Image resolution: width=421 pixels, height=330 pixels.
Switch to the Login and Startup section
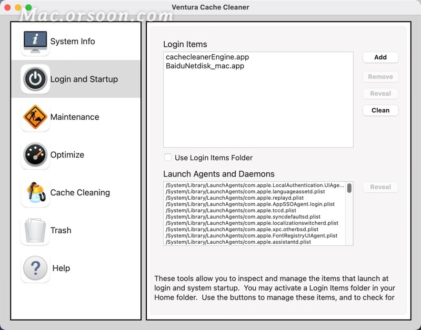click(x=78, y=79)
